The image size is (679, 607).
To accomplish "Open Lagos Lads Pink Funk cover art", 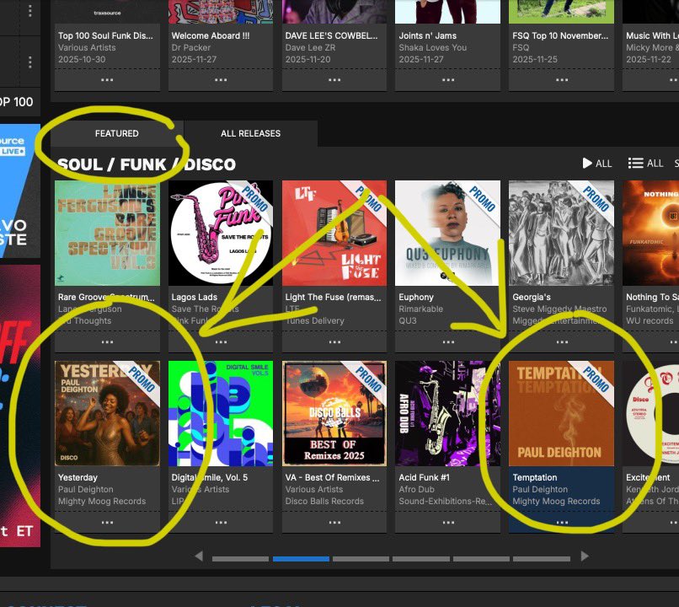I will pyautogui.click(x=221, y=233).
